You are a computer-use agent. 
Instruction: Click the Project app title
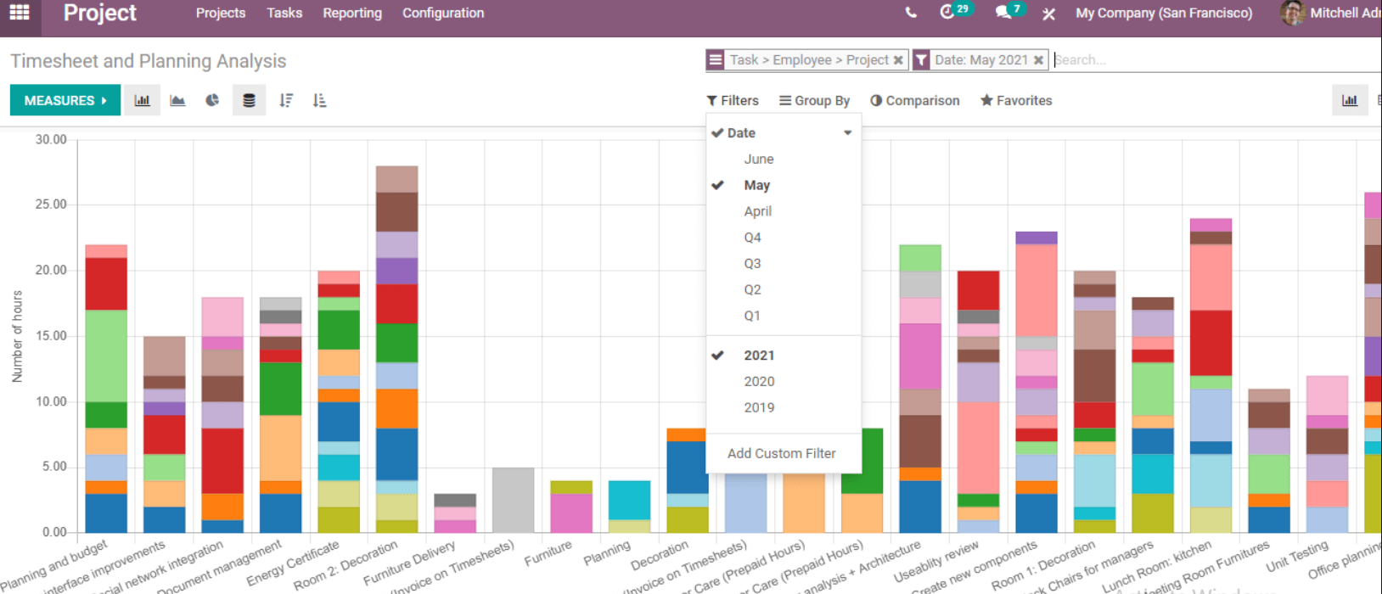coord(100,13)
